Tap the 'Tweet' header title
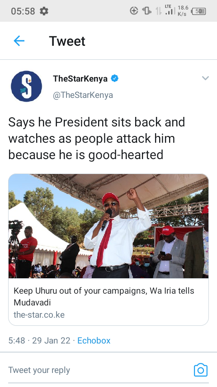The image size is (217, 387). tap(67, 41)
